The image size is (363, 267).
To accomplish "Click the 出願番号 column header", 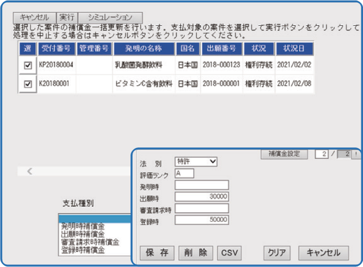I will tap(222, 49).
